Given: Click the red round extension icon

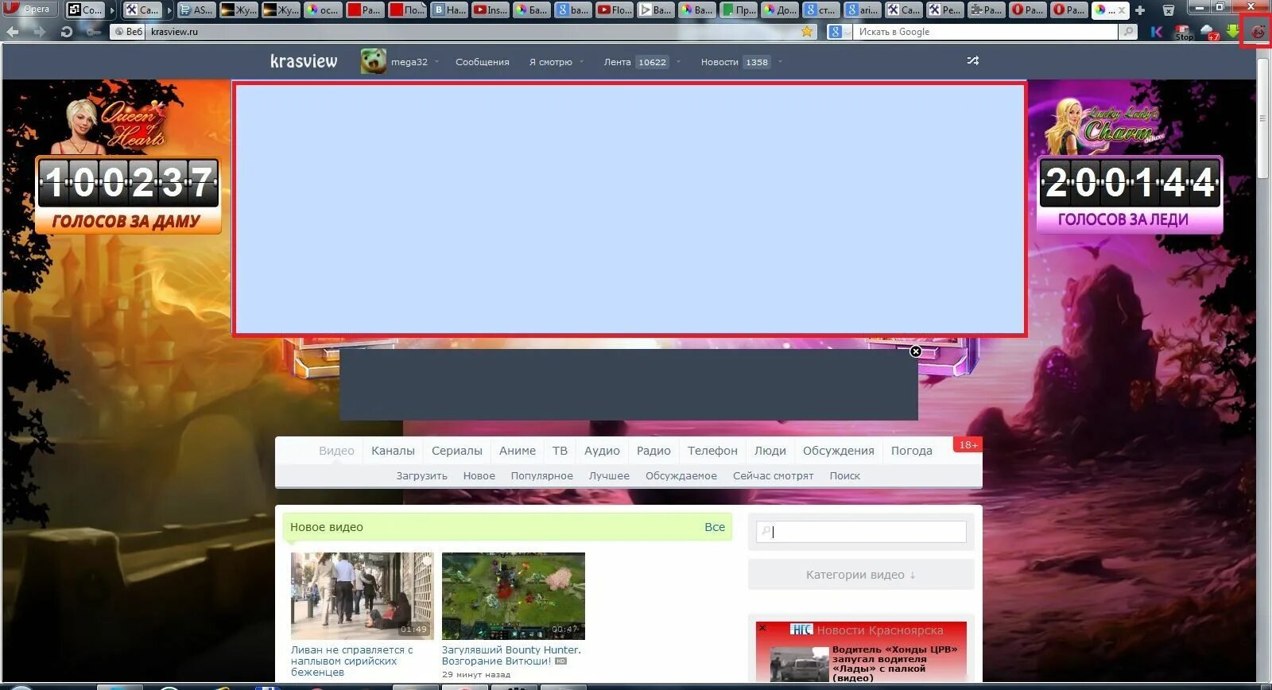Looking at the screenshot, I should [1258, 33].
